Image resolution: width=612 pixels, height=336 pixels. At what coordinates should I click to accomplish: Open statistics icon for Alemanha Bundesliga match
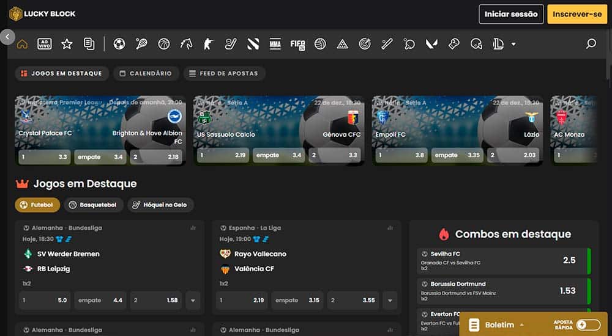tap(193, 228)
